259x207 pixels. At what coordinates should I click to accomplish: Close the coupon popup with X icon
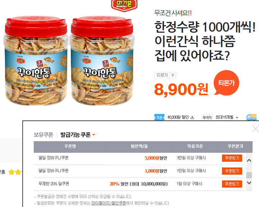pyautogui.click(x=255, y=129)
